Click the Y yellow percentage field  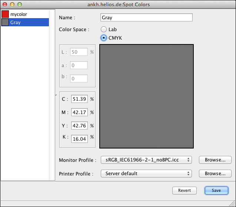tap(79, 126)
